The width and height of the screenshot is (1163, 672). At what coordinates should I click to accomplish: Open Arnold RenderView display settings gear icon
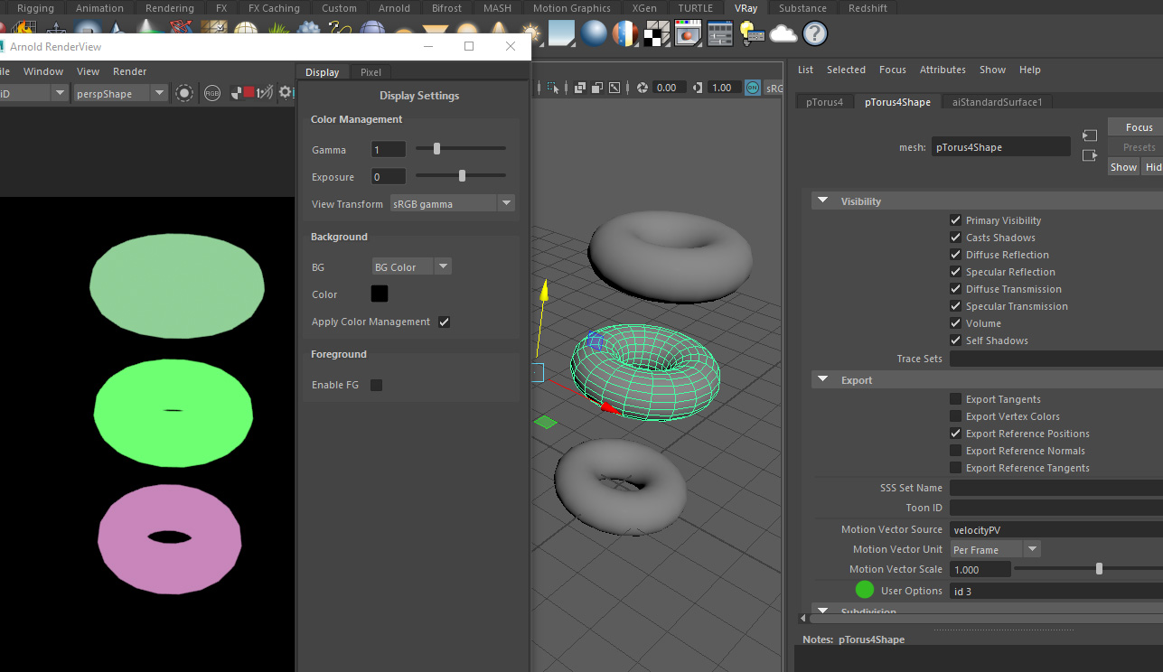pyautogui.click(x=286, y=92)
